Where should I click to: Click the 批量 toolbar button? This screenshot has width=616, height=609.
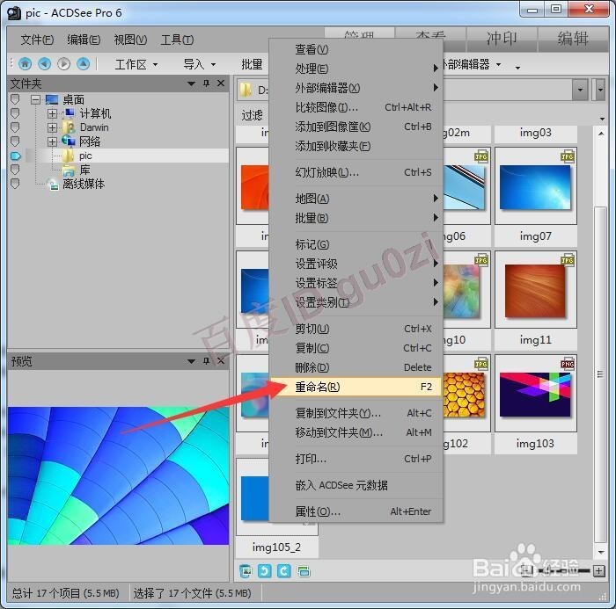(x=252, y=64)
